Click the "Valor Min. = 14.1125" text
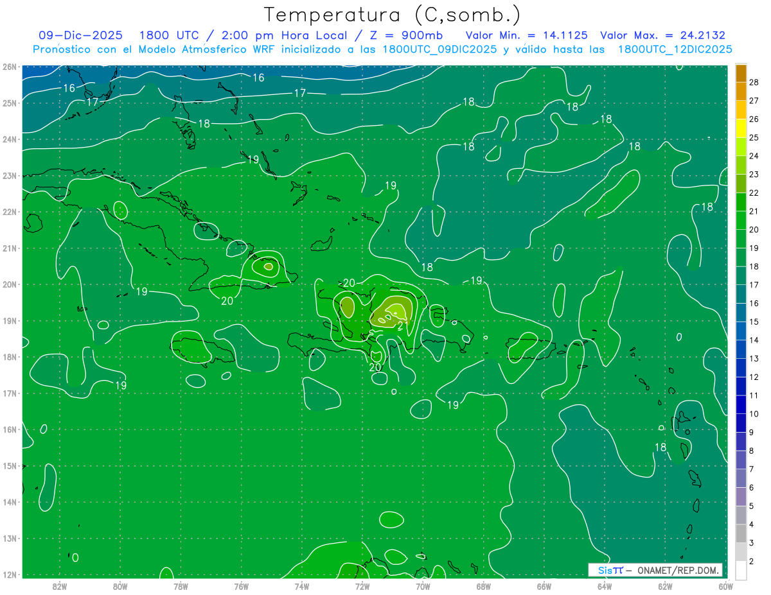This screenshot has width=771, height=595. [526, 35]
